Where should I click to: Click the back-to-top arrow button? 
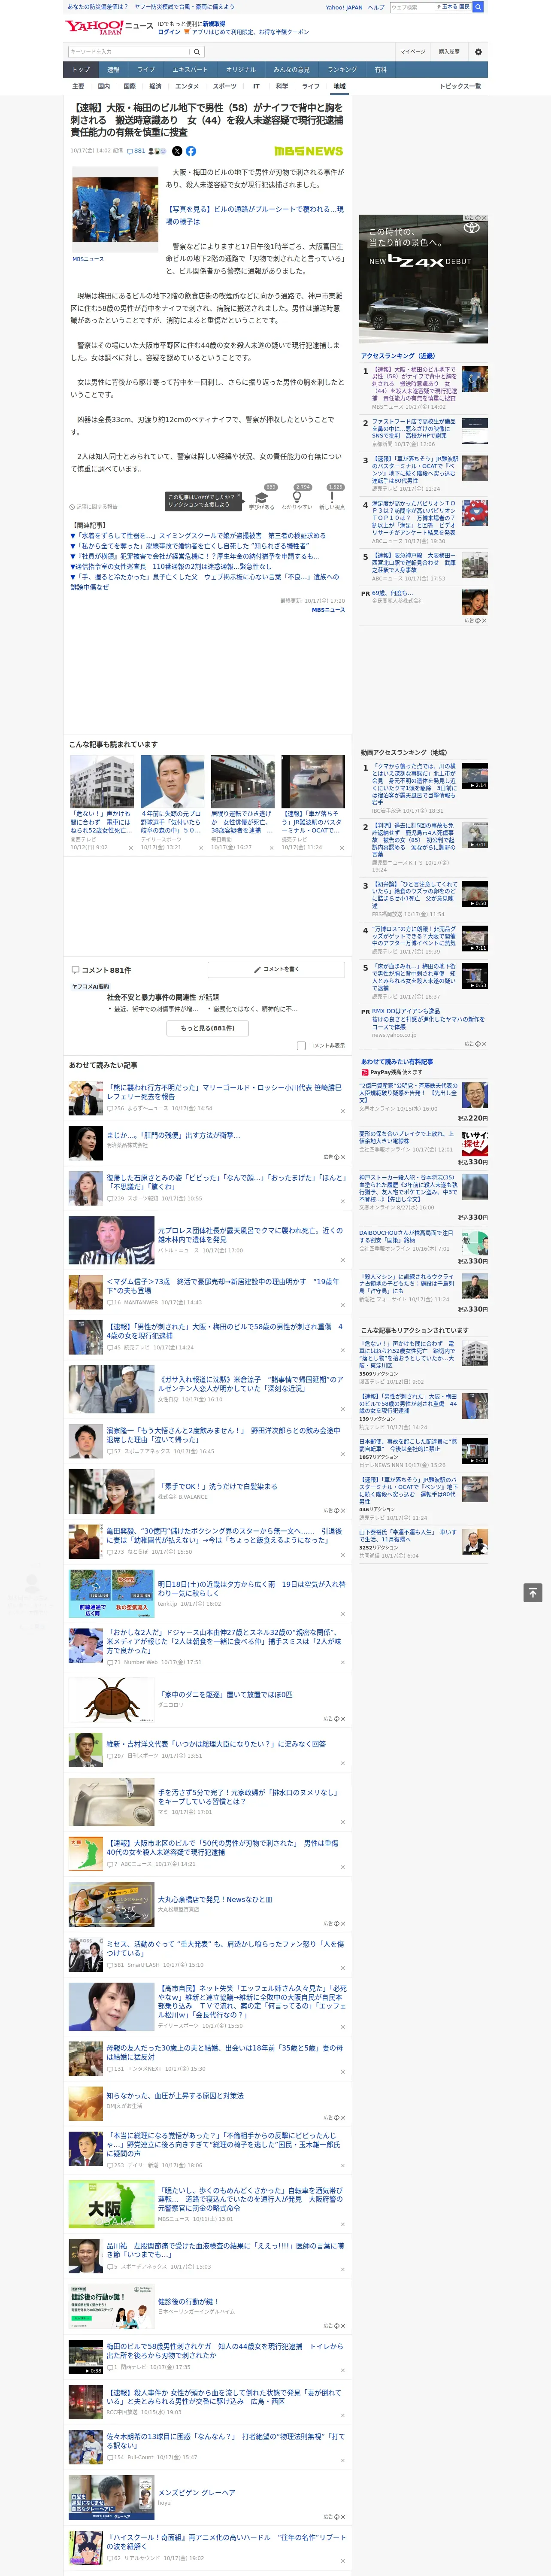pyautogui.click(x=533, y=1592)
